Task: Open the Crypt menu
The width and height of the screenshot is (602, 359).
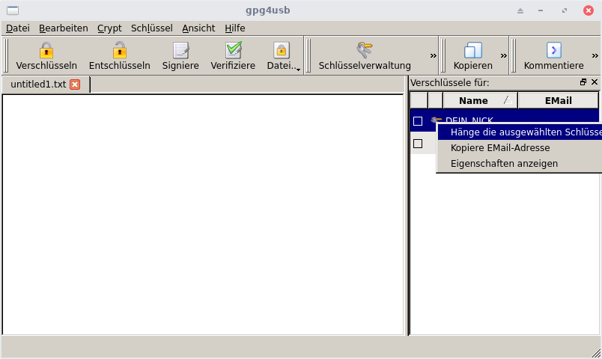Action: [109, 28]
